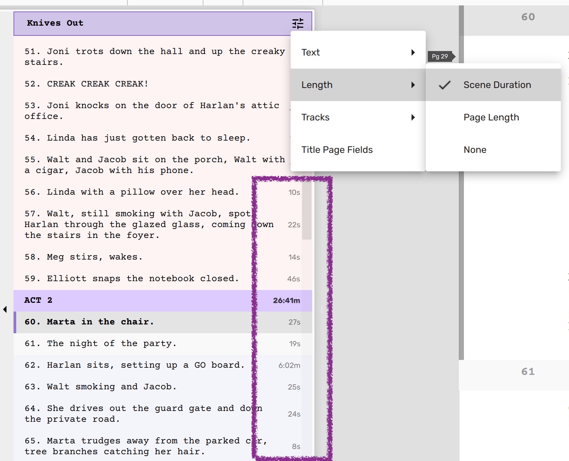Select scene 59 Elliott snaps notebook
The image size is (569, 461).
(132, 278)
